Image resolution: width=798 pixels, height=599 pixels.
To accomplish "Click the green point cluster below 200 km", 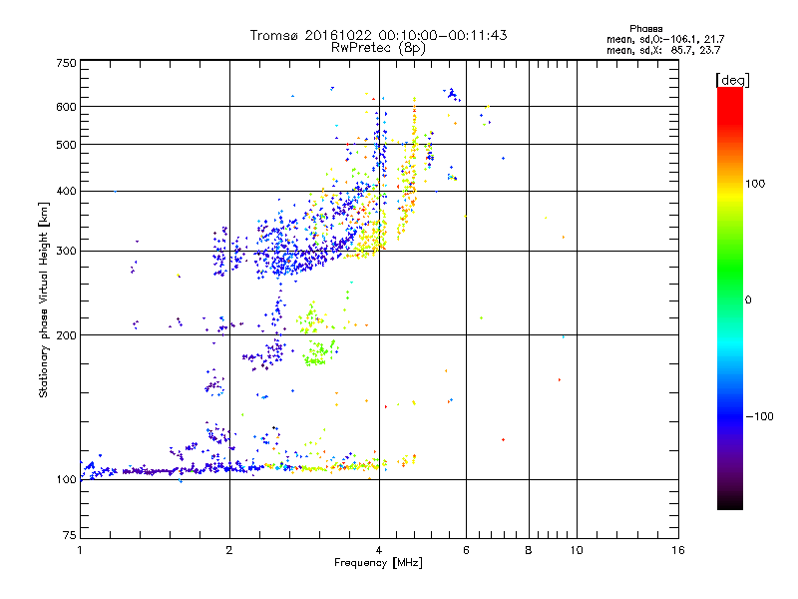I will point(320,352).
